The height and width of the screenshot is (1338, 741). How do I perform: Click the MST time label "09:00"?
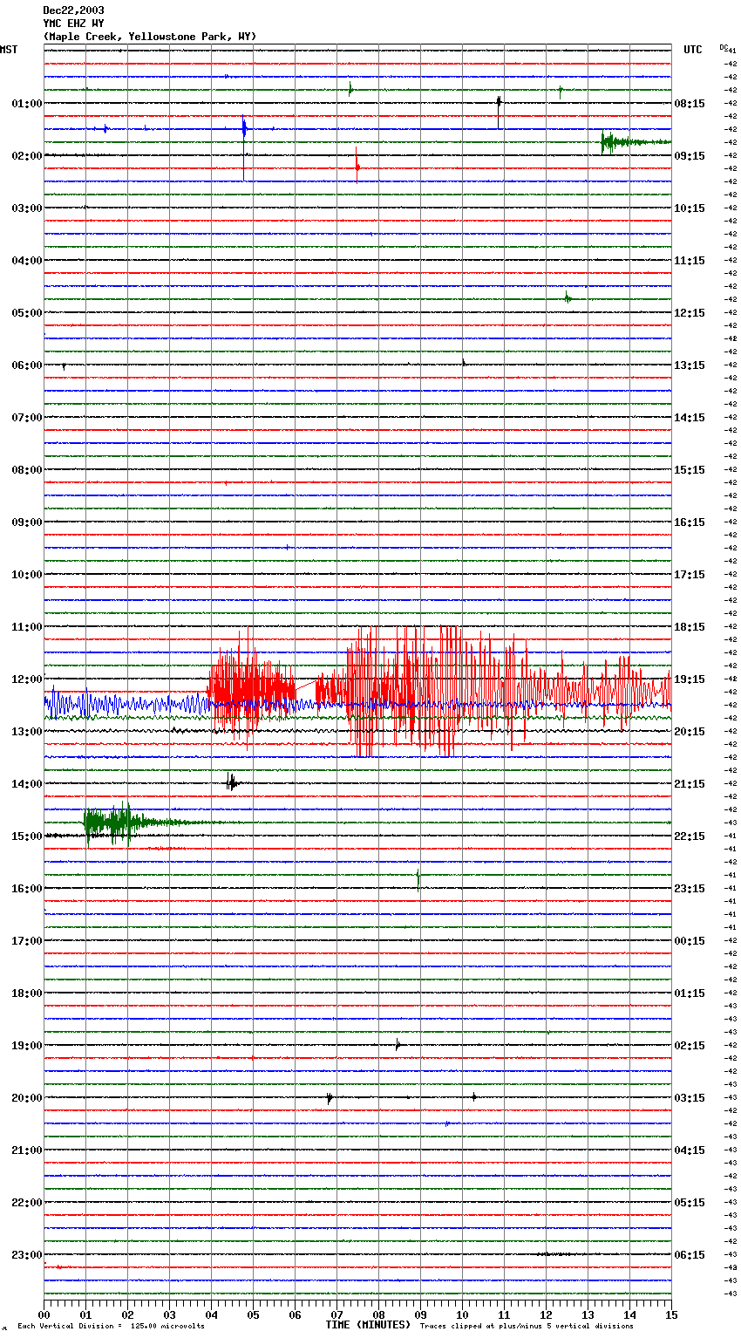click(27, 522)
